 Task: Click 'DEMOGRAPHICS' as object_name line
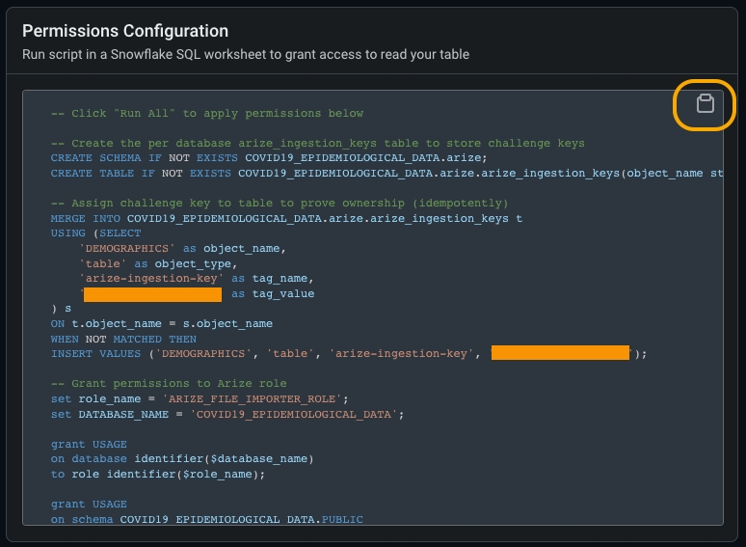pos(182,249)
